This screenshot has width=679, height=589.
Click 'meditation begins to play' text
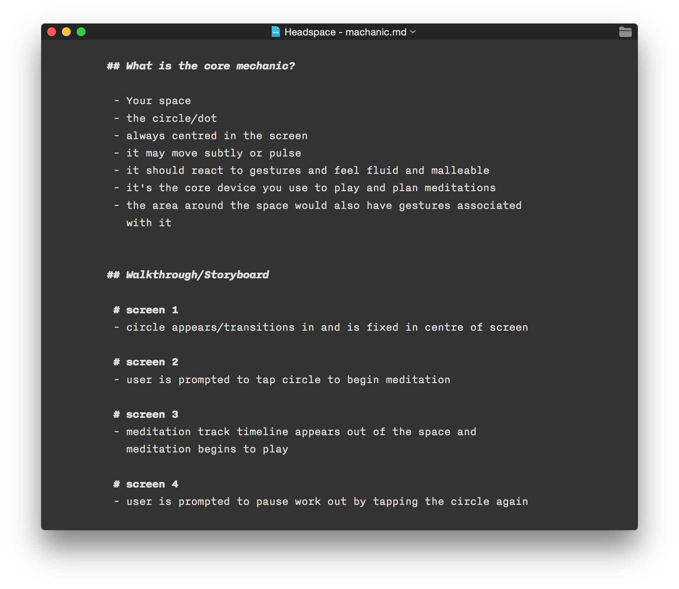[207, 449]
